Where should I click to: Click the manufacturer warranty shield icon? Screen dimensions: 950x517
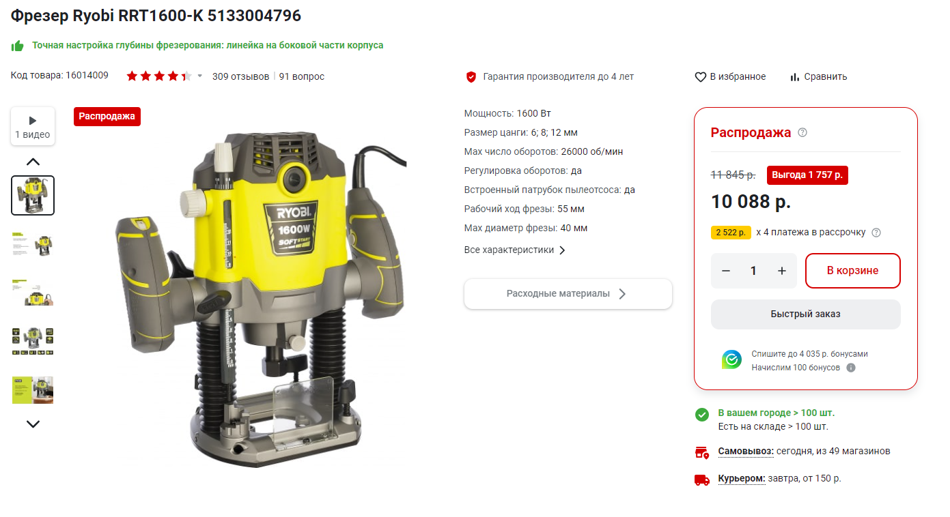pos(471,77)
